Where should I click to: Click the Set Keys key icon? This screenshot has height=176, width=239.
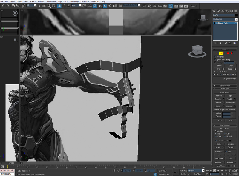tap(176, 172)
